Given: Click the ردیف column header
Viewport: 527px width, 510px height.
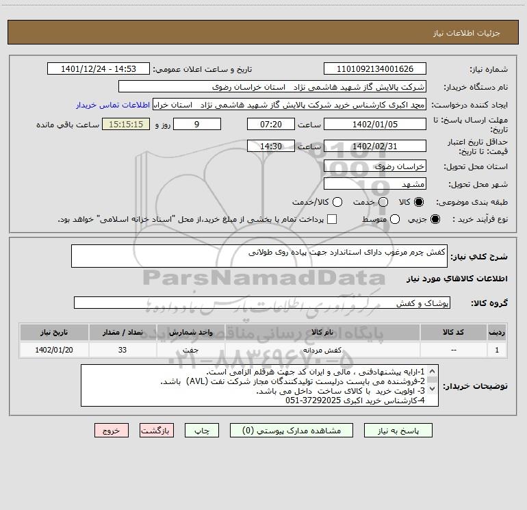Looking at the screenshot, I should click(x=497, y=333).
